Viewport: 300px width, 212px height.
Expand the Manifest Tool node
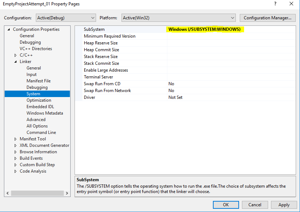[16, 139]
